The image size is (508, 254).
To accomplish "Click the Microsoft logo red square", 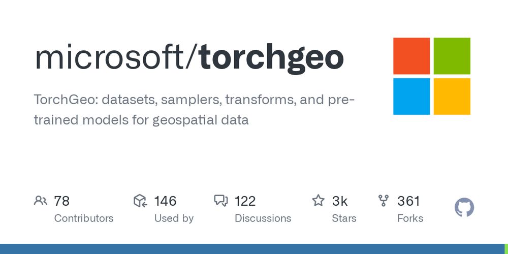I will pos(411,56).
